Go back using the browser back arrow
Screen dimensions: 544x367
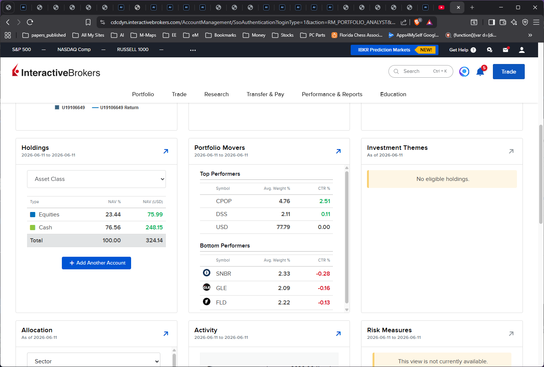pos(8,22)
